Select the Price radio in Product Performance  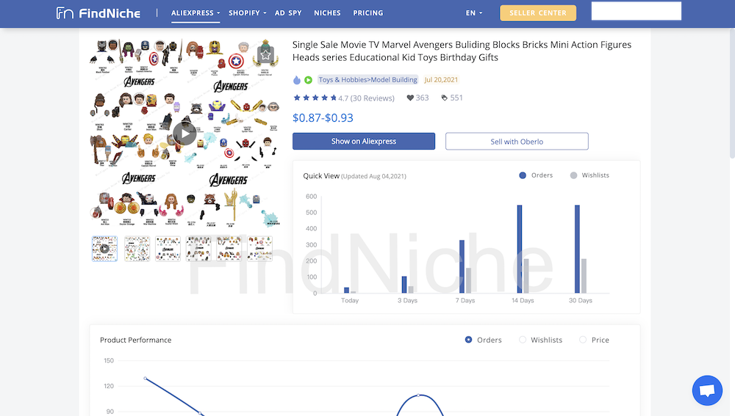[583, 340]
